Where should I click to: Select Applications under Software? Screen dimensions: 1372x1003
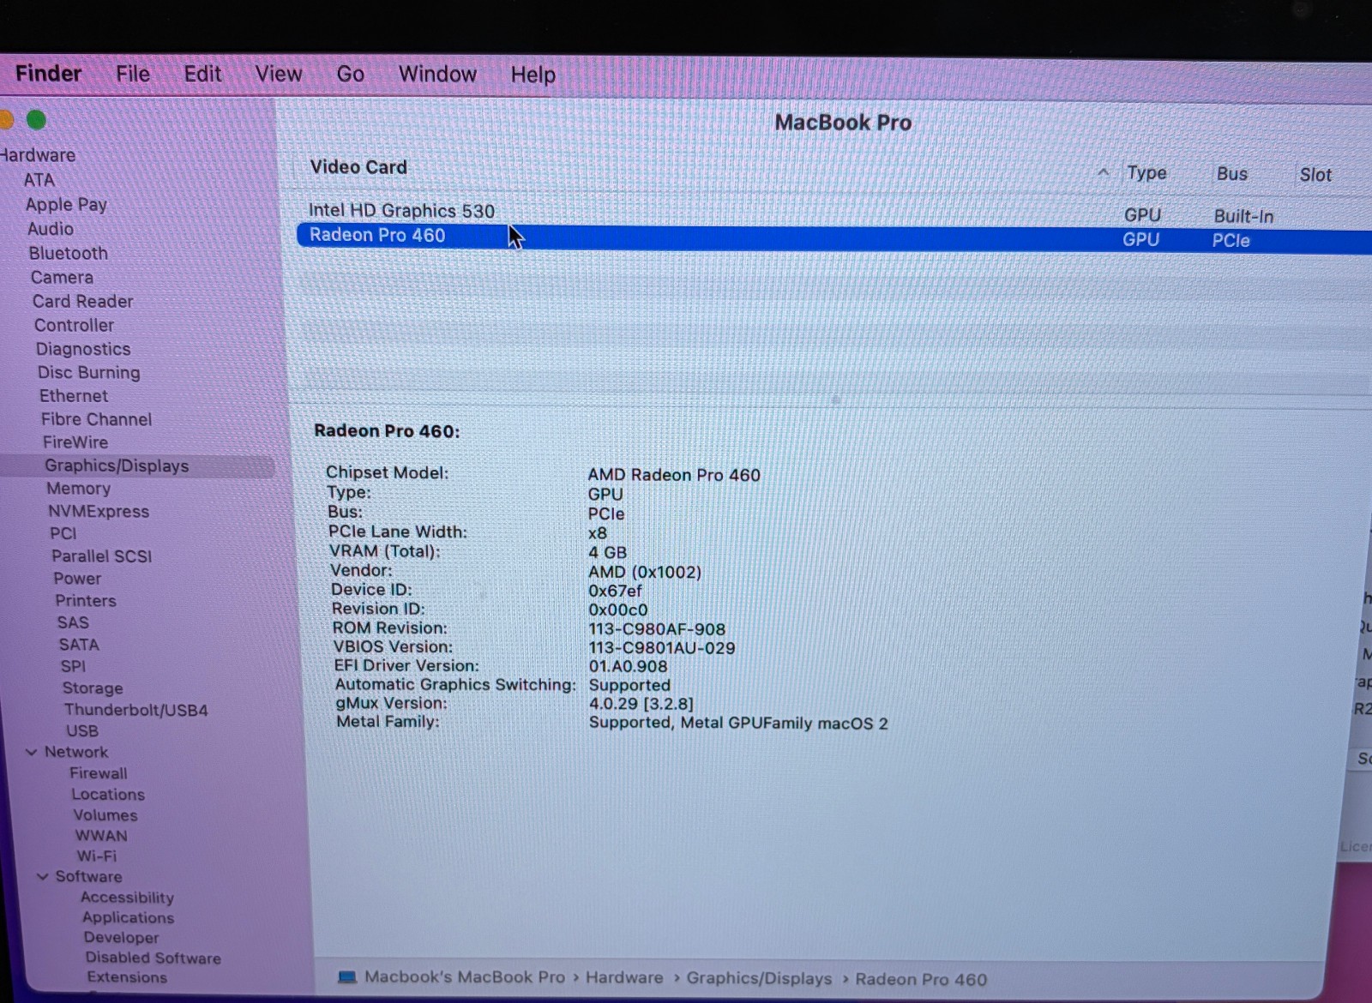point(128,917)
